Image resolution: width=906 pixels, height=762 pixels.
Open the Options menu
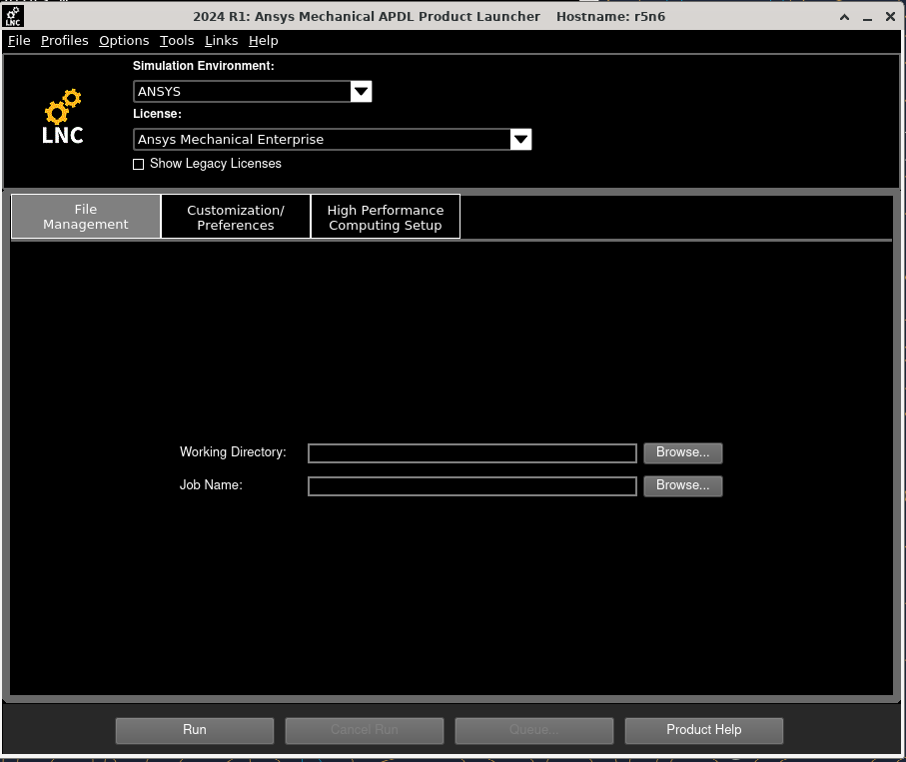coord(124,41)
